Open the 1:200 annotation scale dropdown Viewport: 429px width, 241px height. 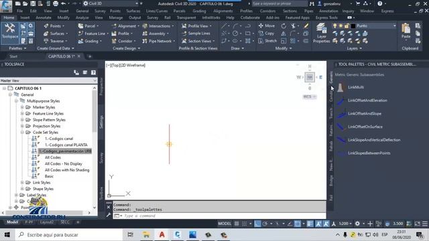[x=345, y=224]
